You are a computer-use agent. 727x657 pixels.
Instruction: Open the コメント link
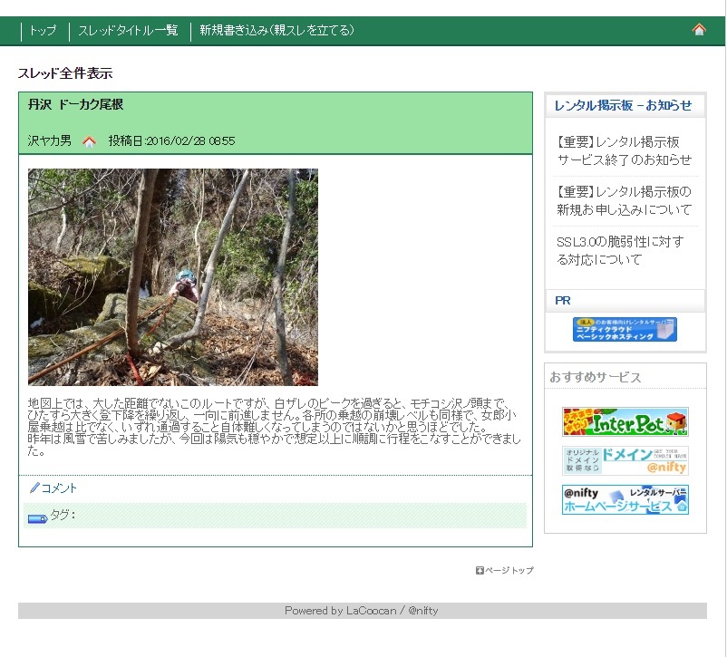(x=59, y=488)
